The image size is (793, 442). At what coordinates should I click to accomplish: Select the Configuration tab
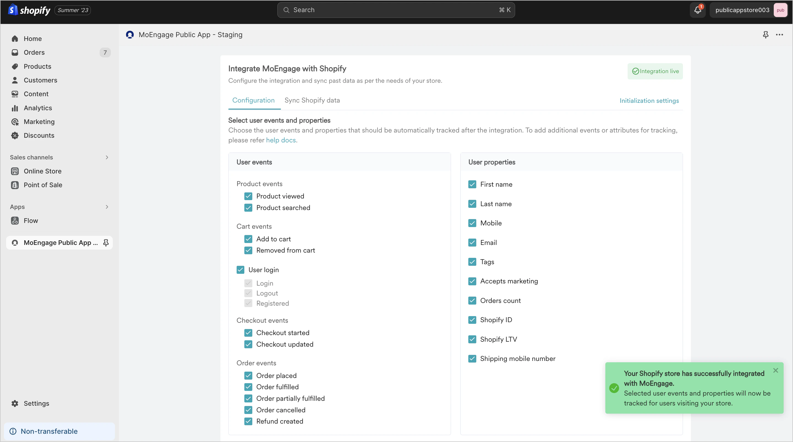pyautogui.click(x=253, y=100)
